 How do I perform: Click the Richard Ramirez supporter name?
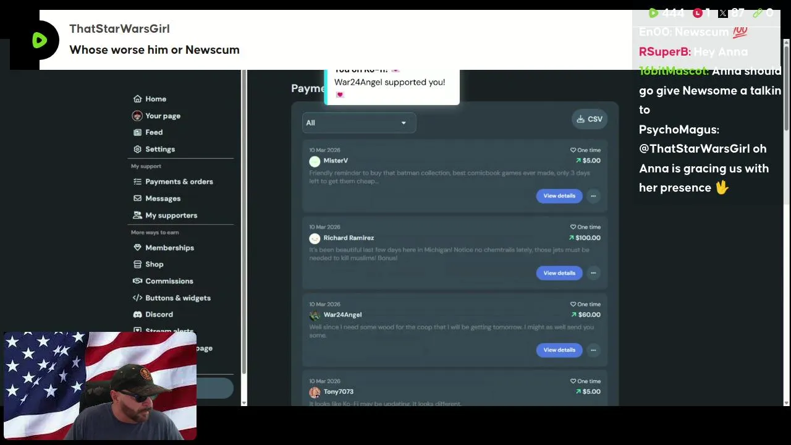point(349,238)
